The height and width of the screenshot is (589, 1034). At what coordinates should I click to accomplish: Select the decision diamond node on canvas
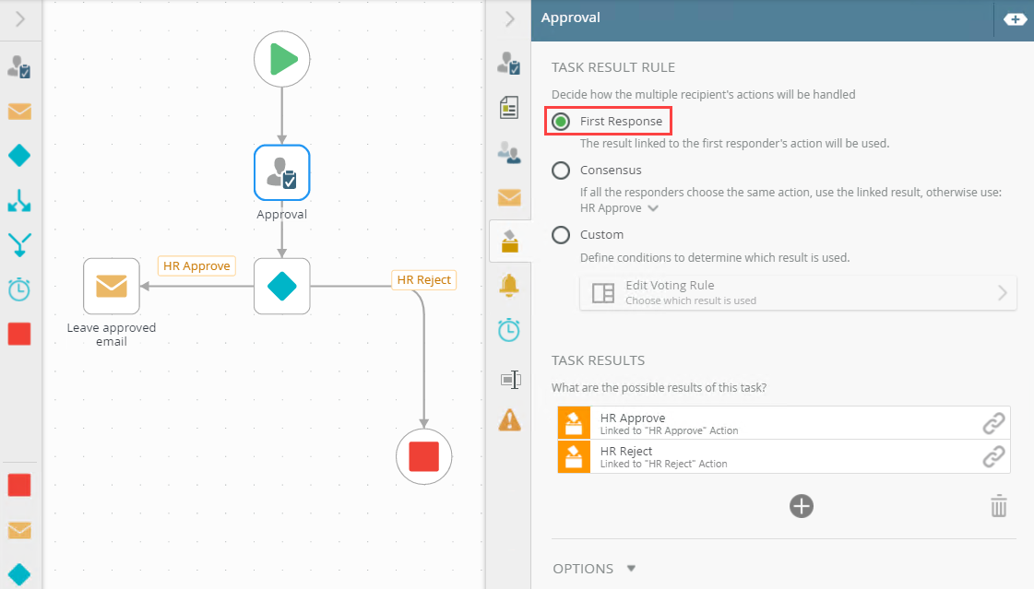[281, 286]
